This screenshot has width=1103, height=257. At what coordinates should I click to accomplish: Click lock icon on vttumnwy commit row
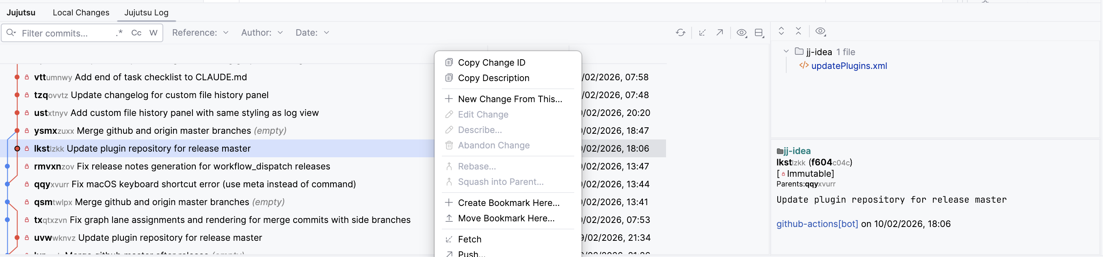tap(26, 77)
